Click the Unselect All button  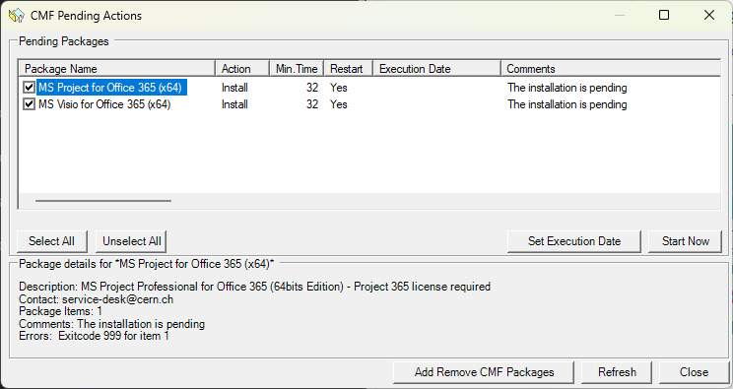[131, 241]
